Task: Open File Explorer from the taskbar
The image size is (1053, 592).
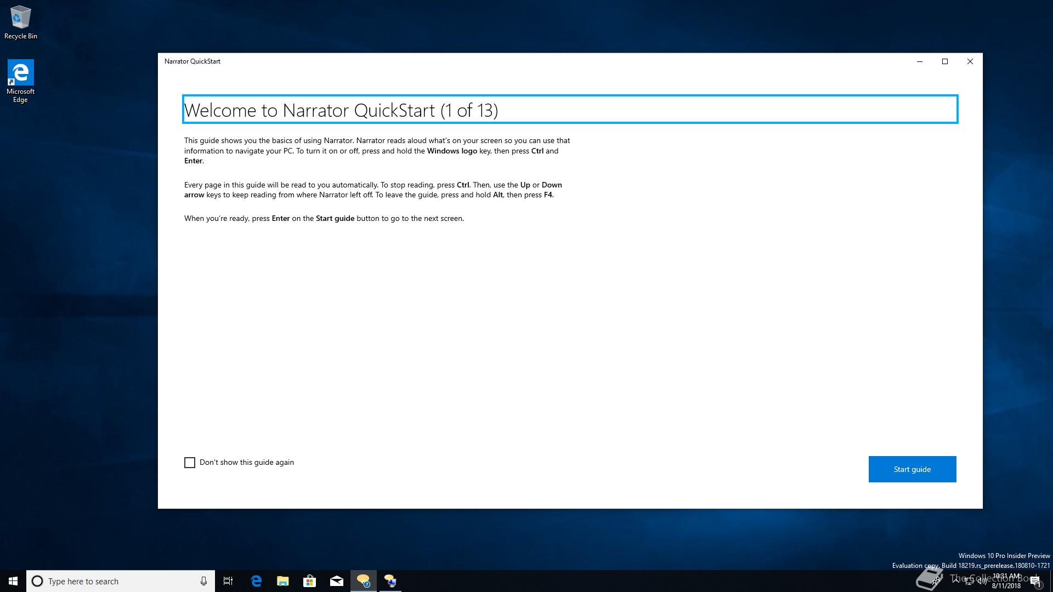Action: click(x=283, y=581)
